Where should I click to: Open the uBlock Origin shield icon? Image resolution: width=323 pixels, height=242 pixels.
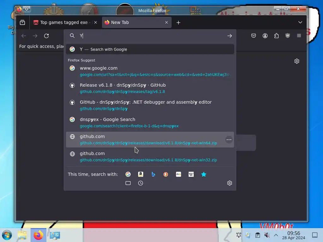(288, 36)
